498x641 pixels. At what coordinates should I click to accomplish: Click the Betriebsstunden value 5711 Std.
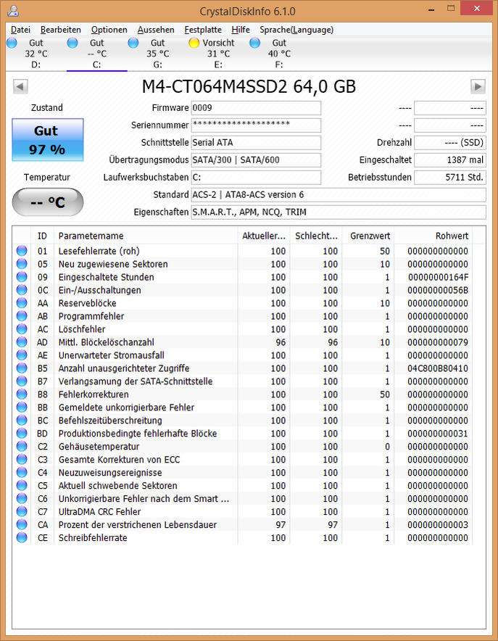[450, 178]
